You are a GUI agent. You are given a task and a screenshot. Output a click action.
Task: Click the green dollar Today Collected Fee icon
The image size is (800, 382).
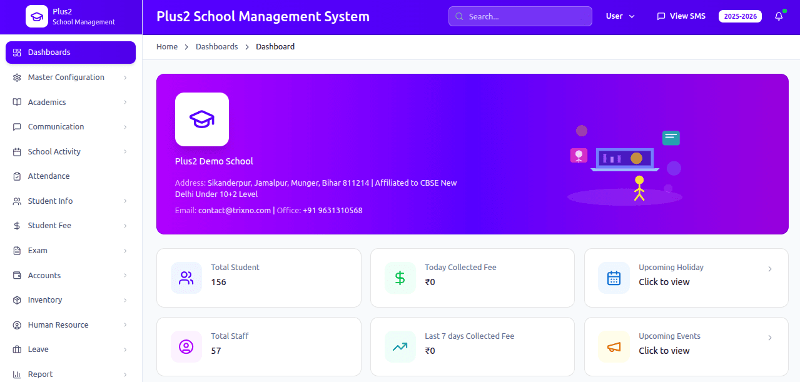click(x=400, y=278)
